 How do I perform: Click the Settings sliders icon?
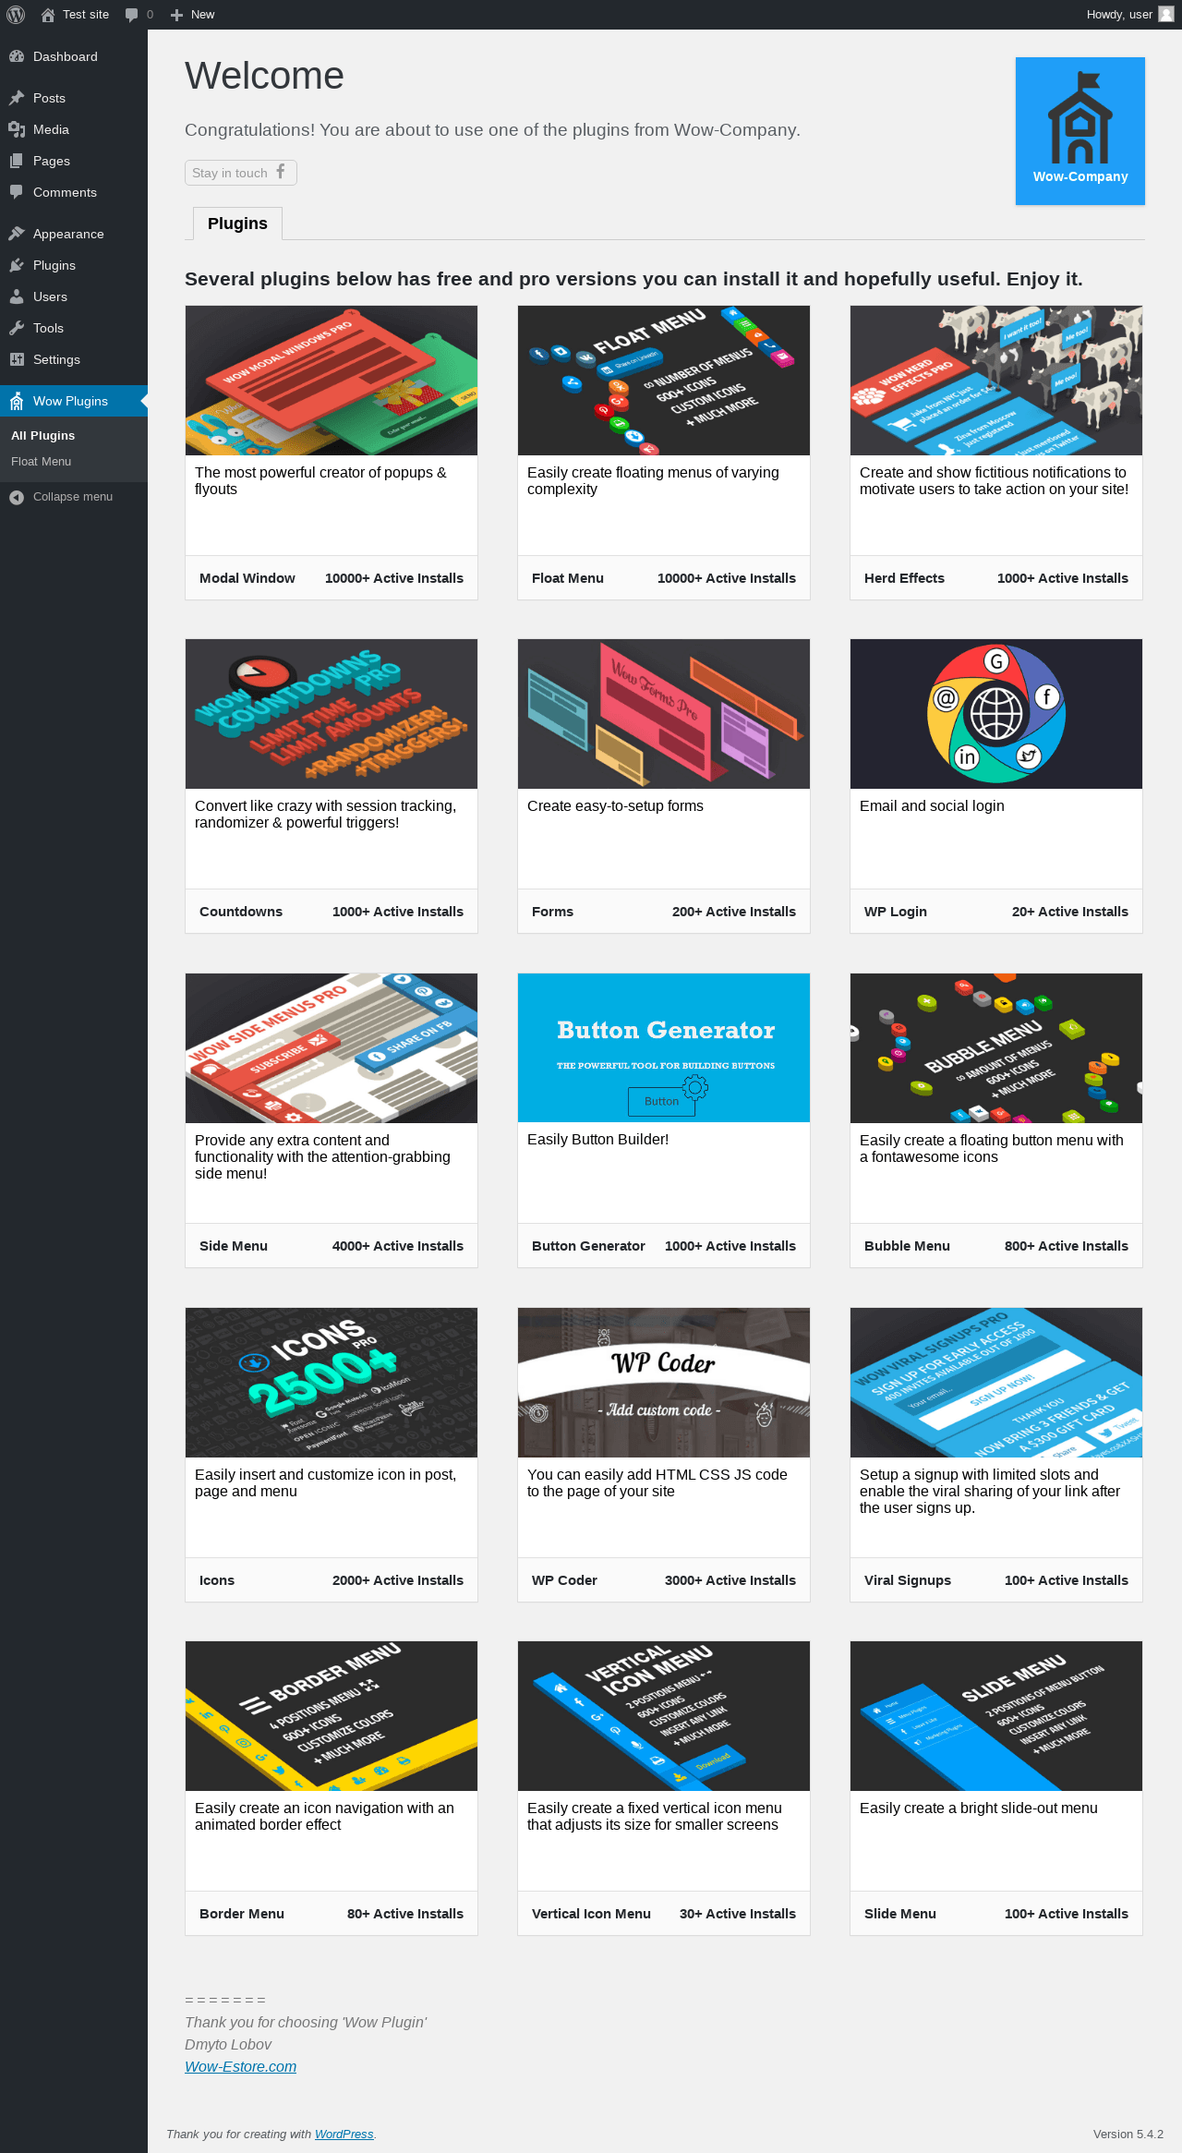17,359
